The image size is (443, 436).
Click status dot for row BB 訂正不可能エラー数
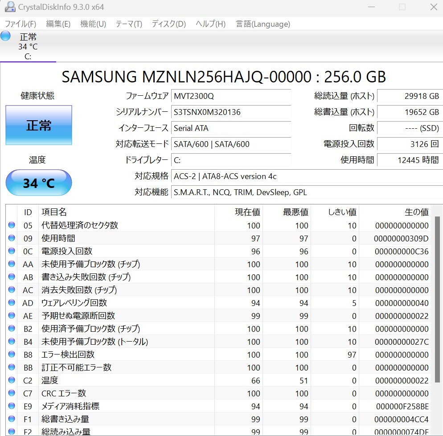pyautogui.click(x=12, y=367)
